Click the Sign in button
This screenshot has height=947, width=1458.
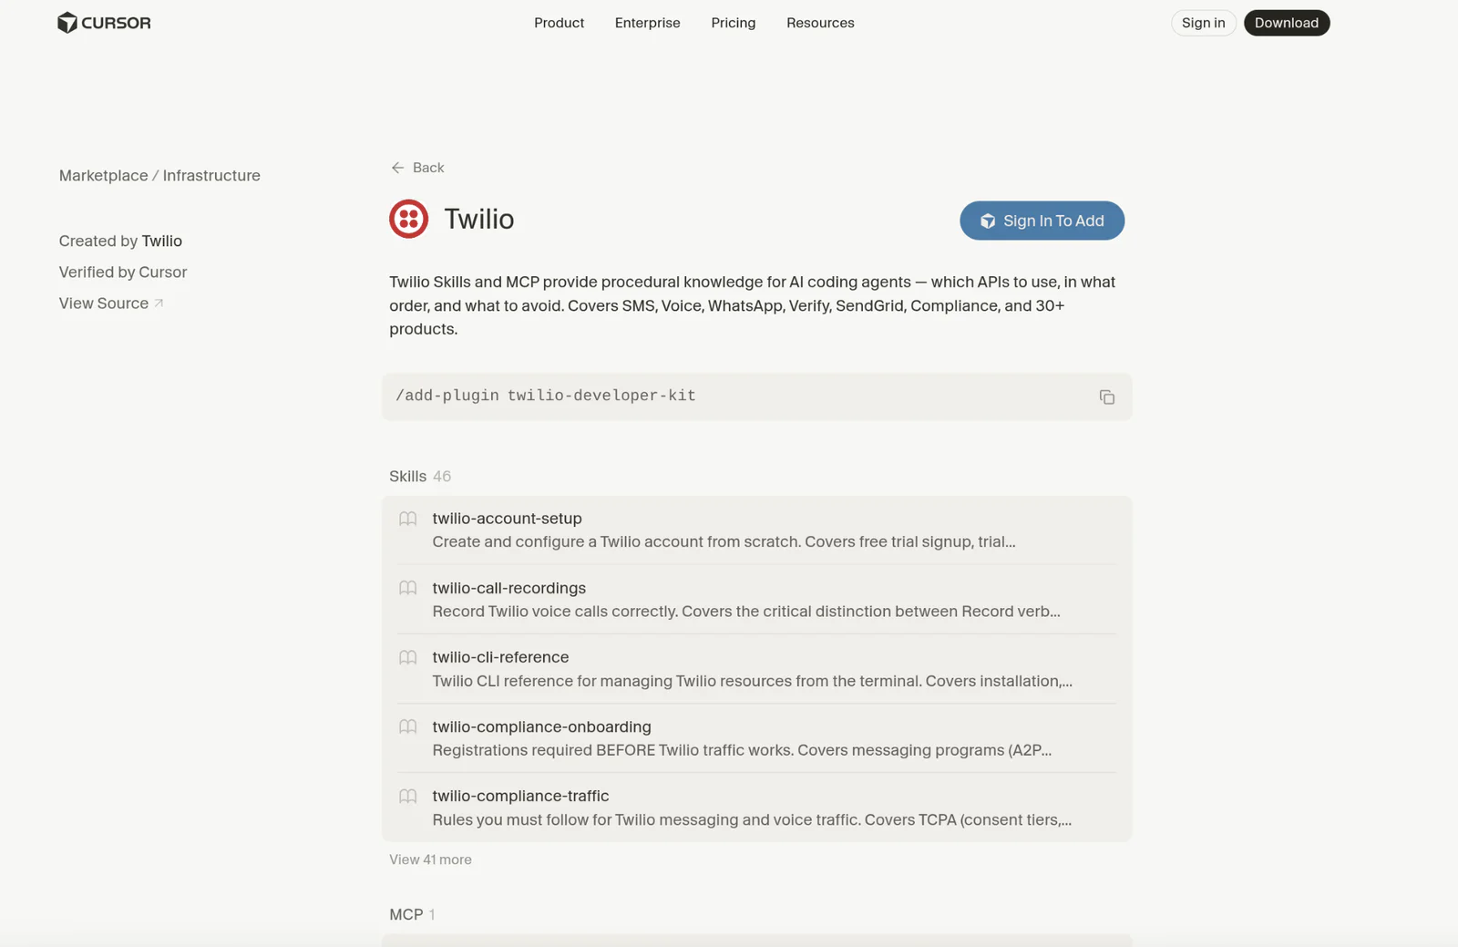tap(1203, 23)
